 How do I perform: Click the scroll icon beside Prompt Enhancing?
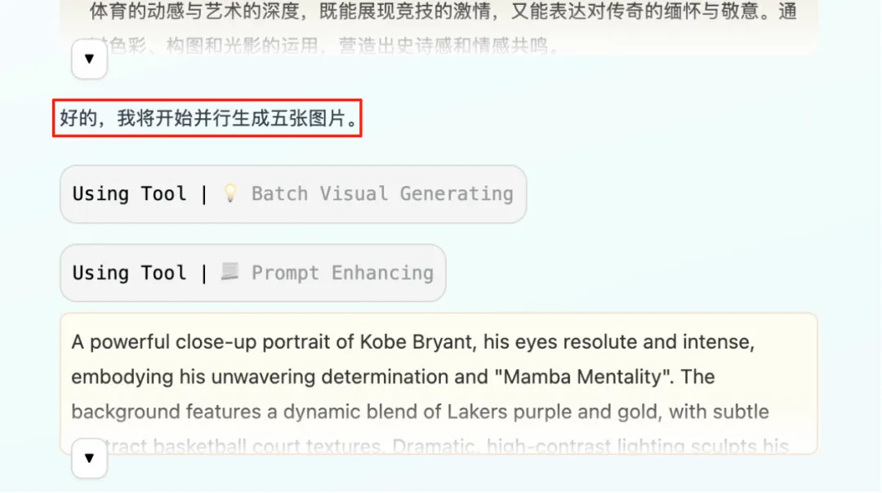[x=230, y=273]
